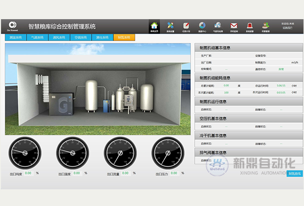Click the 出口纯度 gauge dial

click(x=25, y=153)
